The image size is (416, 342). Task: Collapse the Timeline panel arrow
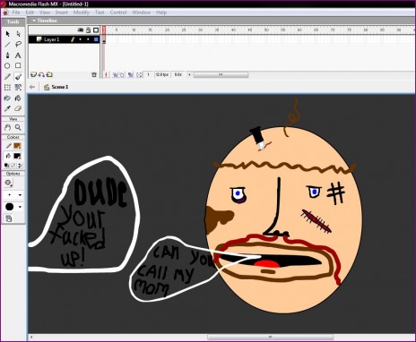(x=34, y=21)
